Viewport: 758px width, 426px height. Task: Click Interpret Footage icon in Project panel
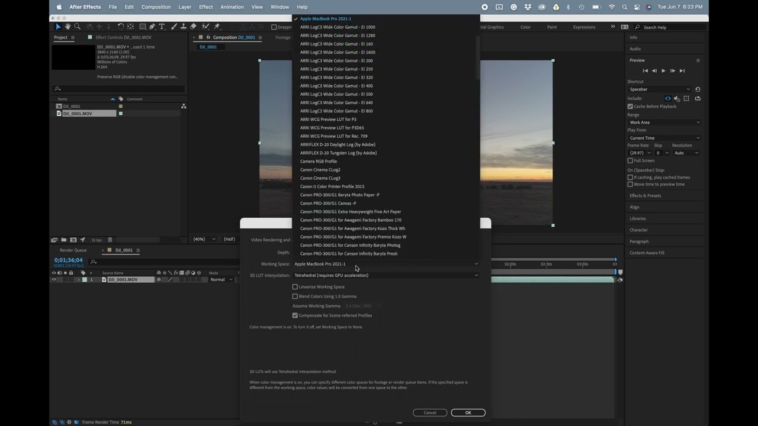(x=54, y=240)
